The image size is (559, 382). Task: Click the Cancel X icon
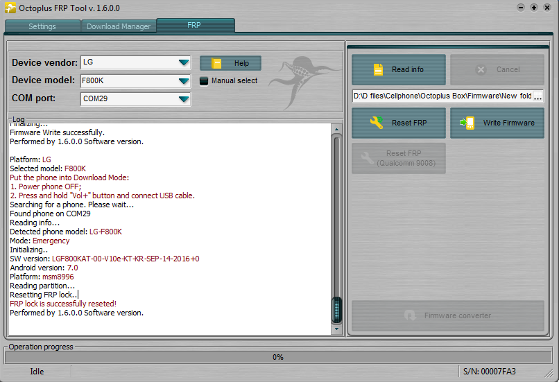pos(481,70)
